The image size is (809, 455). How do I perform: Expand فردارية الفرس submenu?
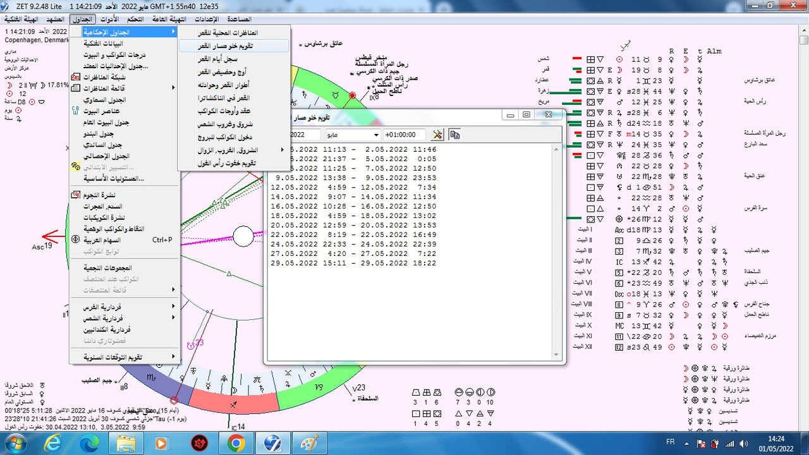(125, 307)
